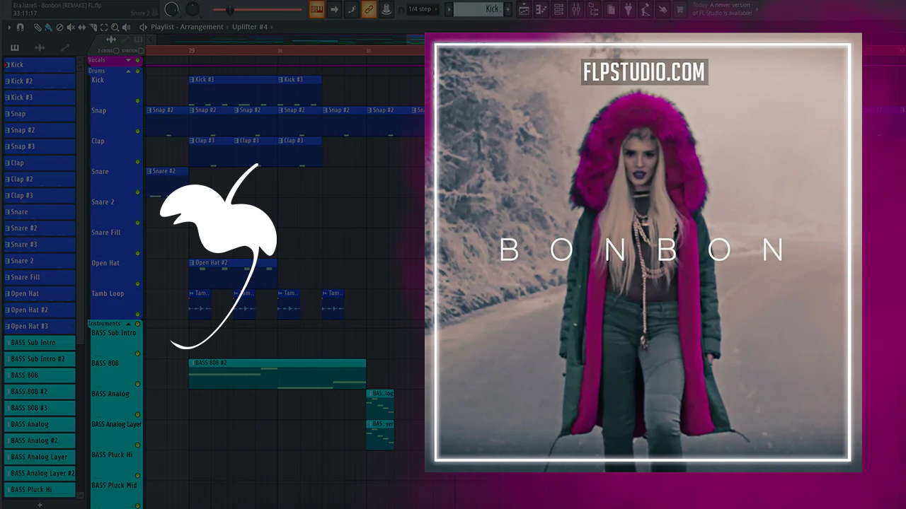Add a new pattern with plus button
This screenshot has height=509, width=906.
point(508,9)
